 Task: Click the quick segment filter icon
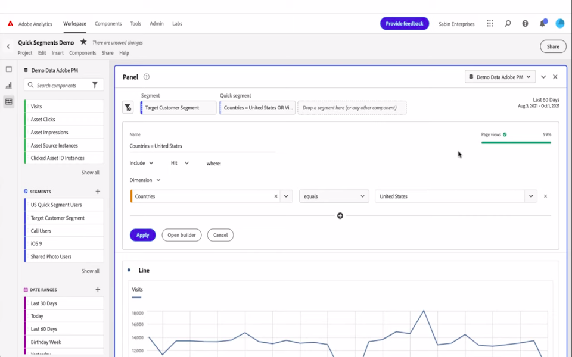click(128, 108)
